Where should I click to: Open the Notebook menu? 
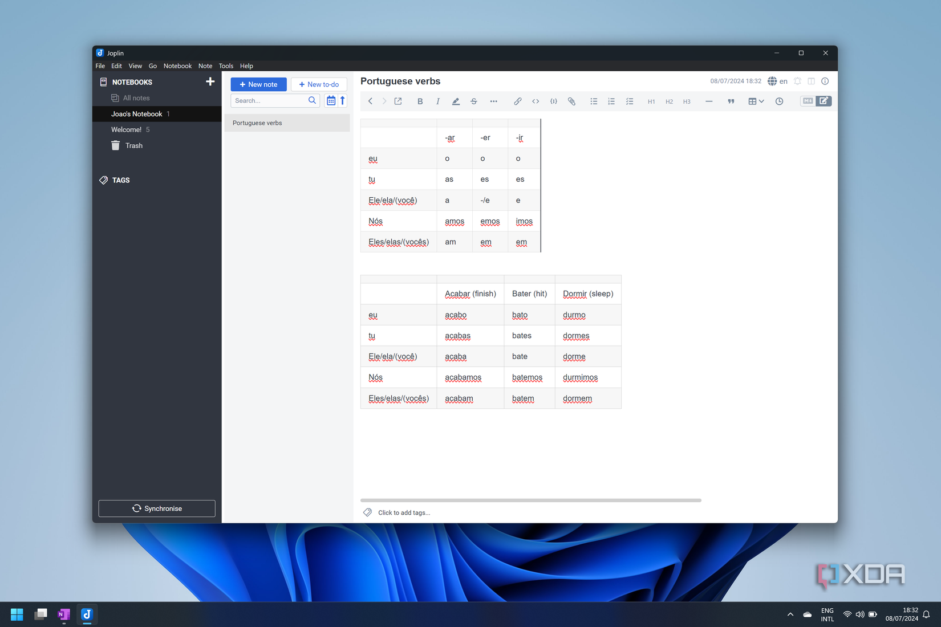pos(177,66)
